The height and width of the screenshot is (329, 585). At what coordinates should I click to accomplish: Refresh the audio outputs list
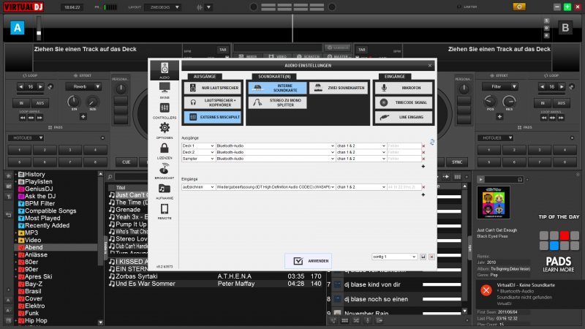coord(432,142)
